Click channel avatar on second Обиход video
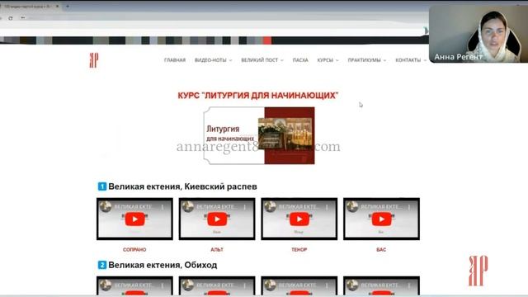The image size is (528, 297). [x=188, y=285]
